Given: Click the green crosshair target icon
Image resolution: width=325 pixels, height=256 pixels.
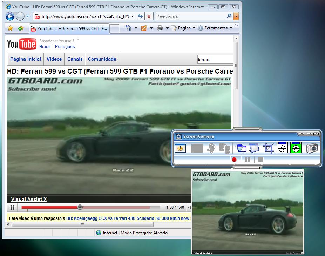Looking at the screenshot, I should 296,148.
